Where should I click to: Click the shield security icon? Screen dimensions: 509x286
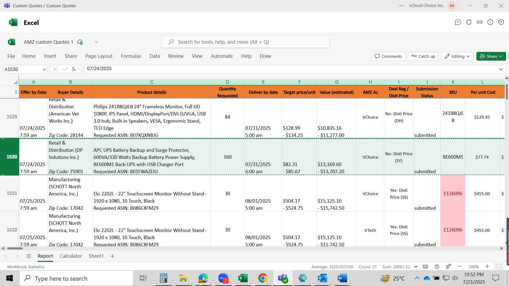501,22
